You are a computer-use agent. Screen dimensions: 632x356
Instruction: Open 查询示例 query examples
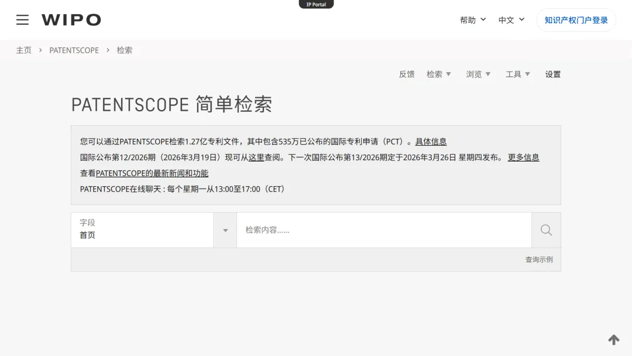pyautogui.click(x=539, y=259)
